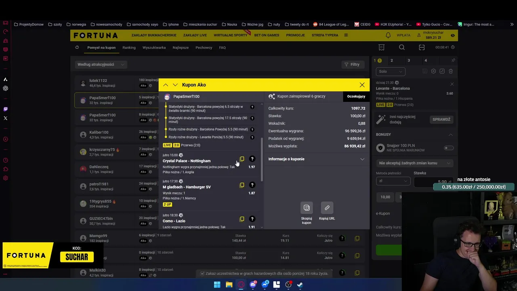Select the 10,00 quick stake button
The image size is (517, 291).
385,197
